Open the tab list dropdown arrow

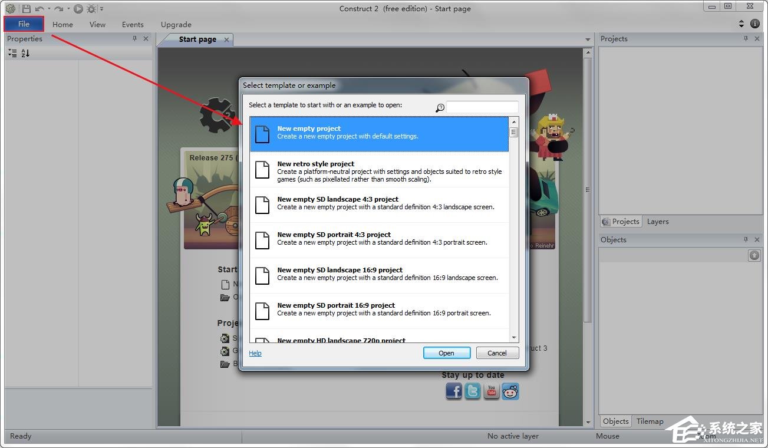coord(587,39)
